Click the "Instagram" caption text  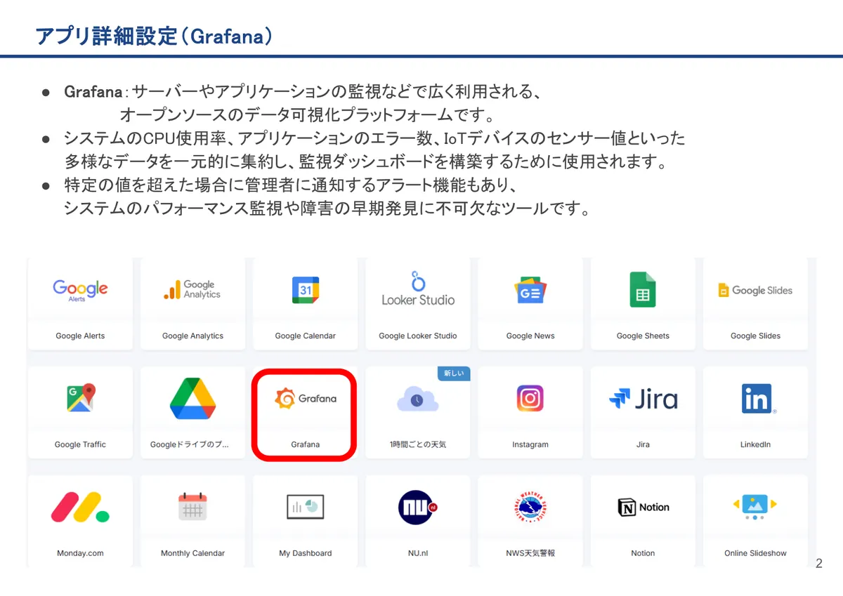[x=530, y=445]
